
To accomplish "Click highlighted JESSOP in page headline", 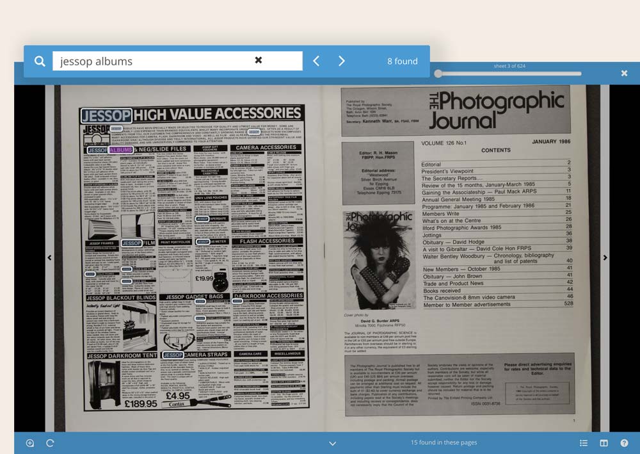I will [x=106, y=116].
